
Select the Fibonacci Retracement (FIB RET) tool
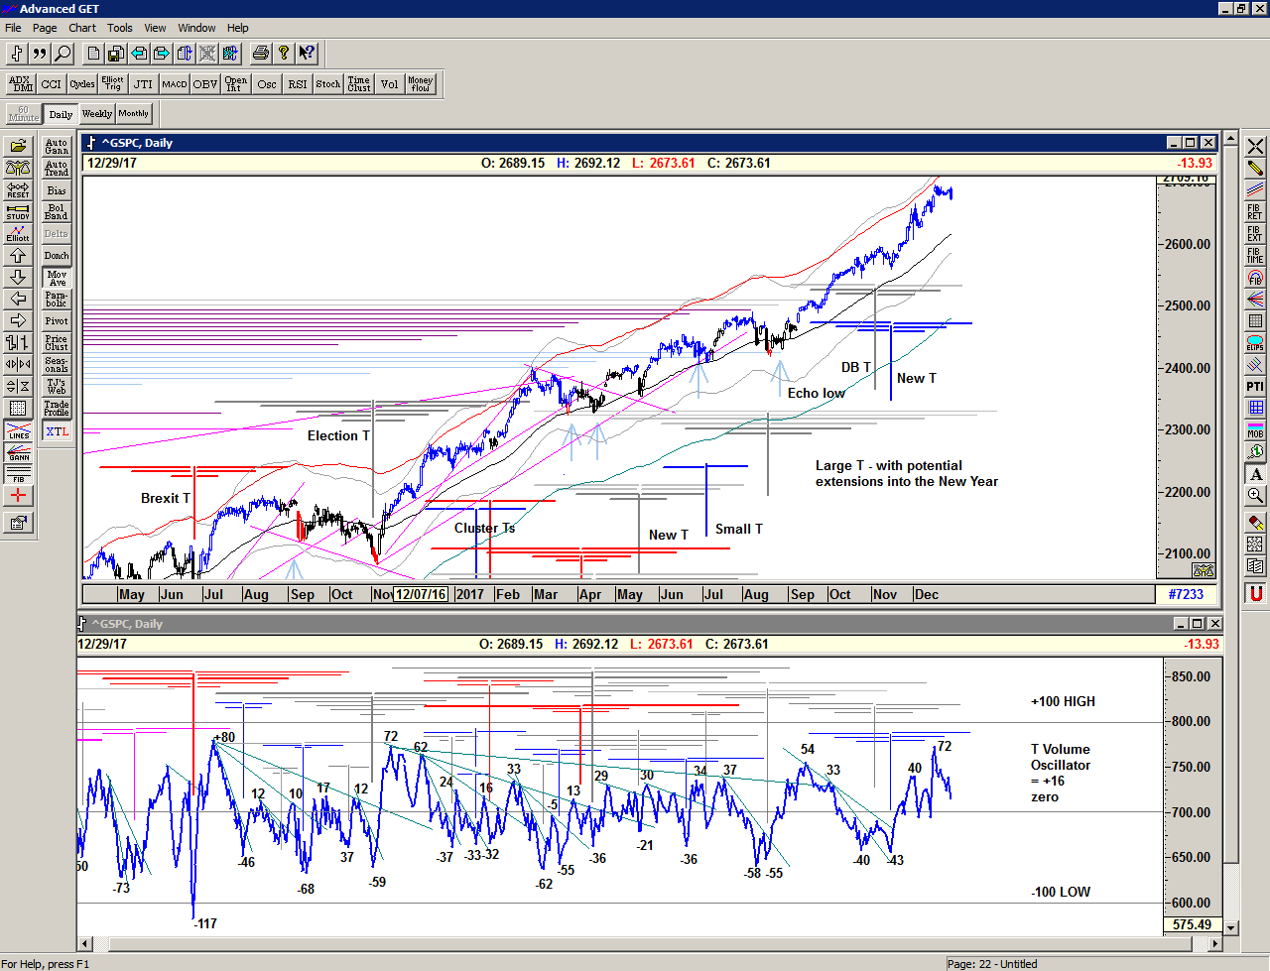[x=1255, y=212]
